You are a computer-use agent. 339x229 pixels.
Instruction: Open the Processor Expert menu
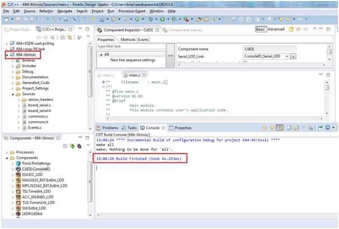133,11
